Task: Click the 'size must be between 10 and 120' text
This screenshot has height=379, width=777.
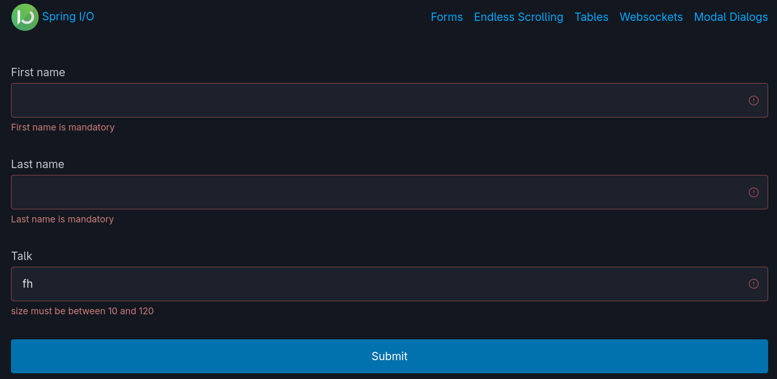Action: tap(82, 311)
